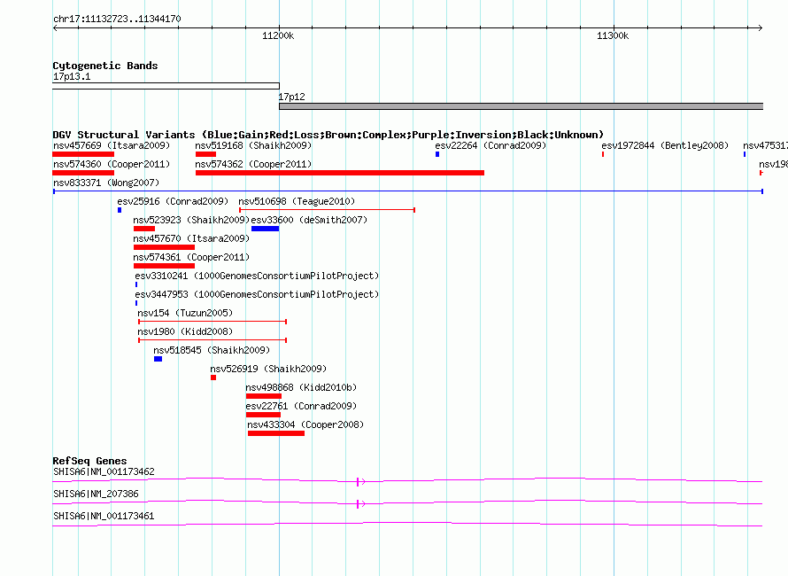Viewport: 788px width, 576px height.
Task: Click the blue nsv833371 span line
Action: pos(408,191)
